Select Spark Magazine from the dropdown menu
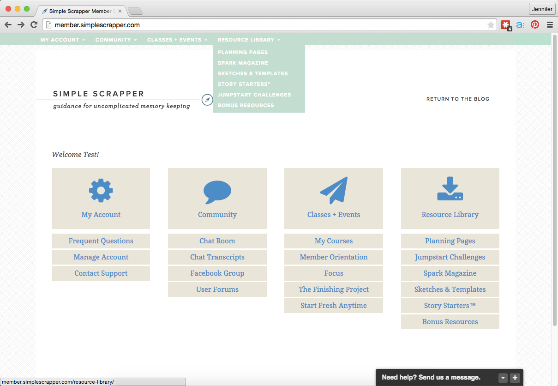Image resolution: width=558 pixels, height=386 pixels. coord(243,63)
